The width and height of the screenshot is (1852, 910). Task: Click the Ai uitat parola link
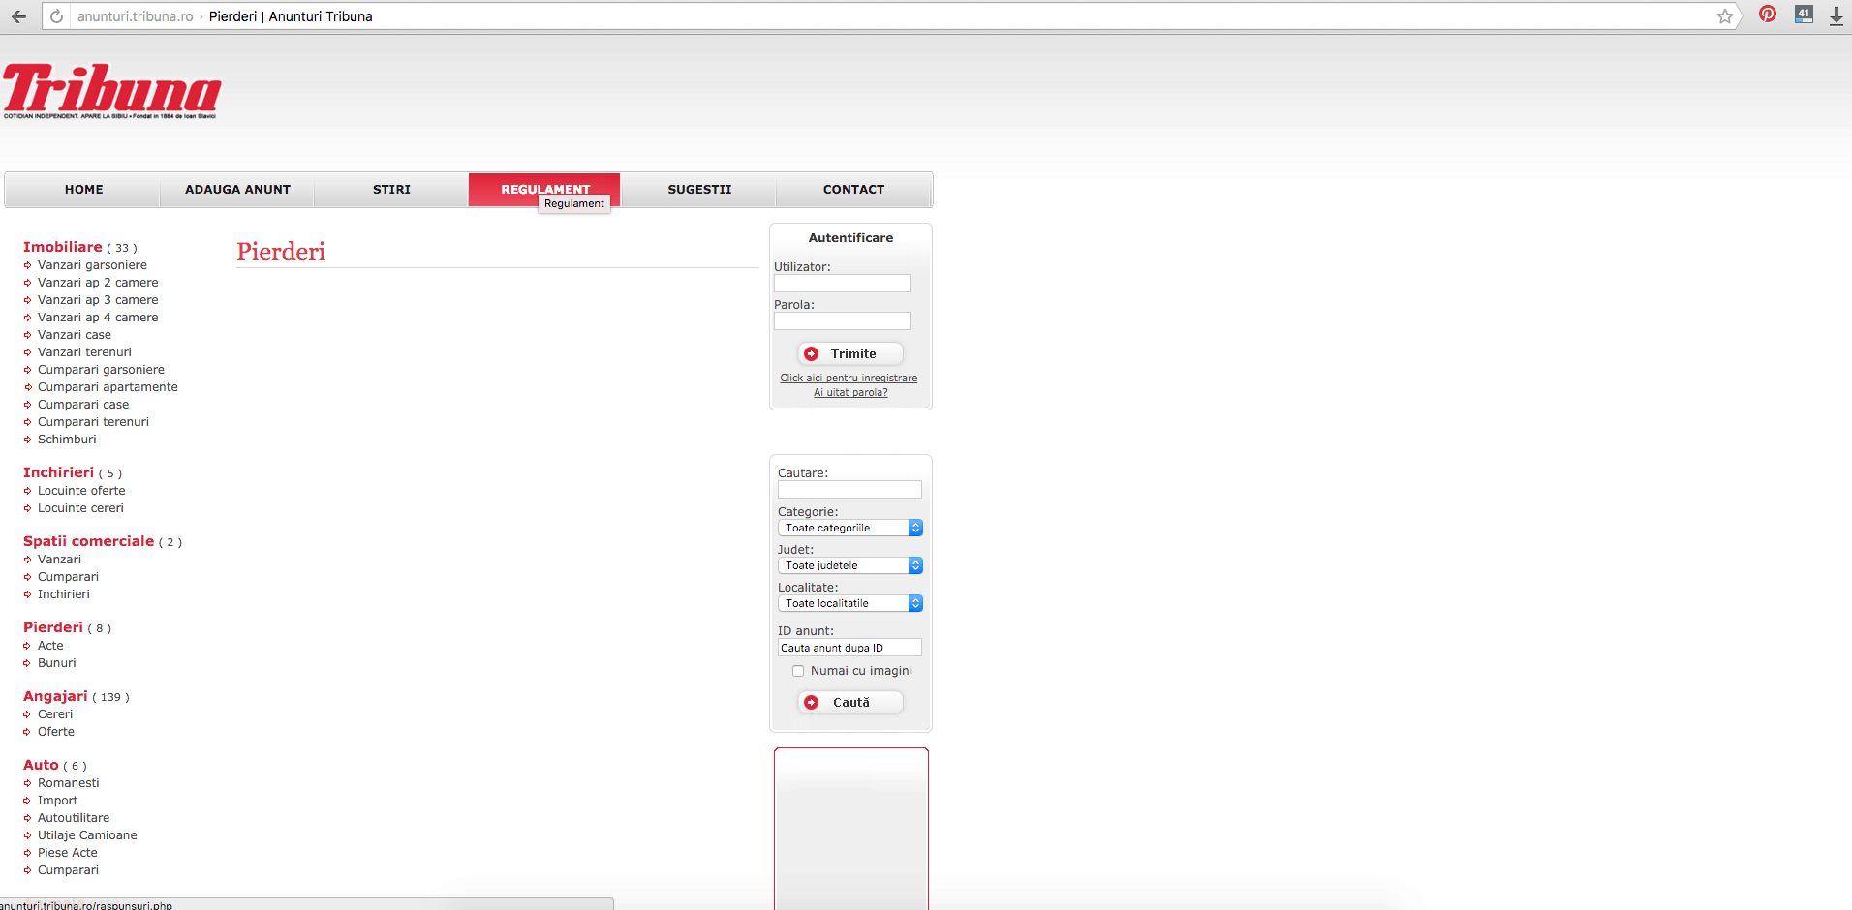850,393
